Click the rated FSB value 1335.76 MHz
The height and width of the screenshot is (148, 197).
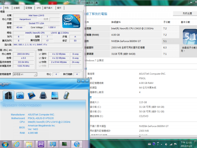pos(23,66)
